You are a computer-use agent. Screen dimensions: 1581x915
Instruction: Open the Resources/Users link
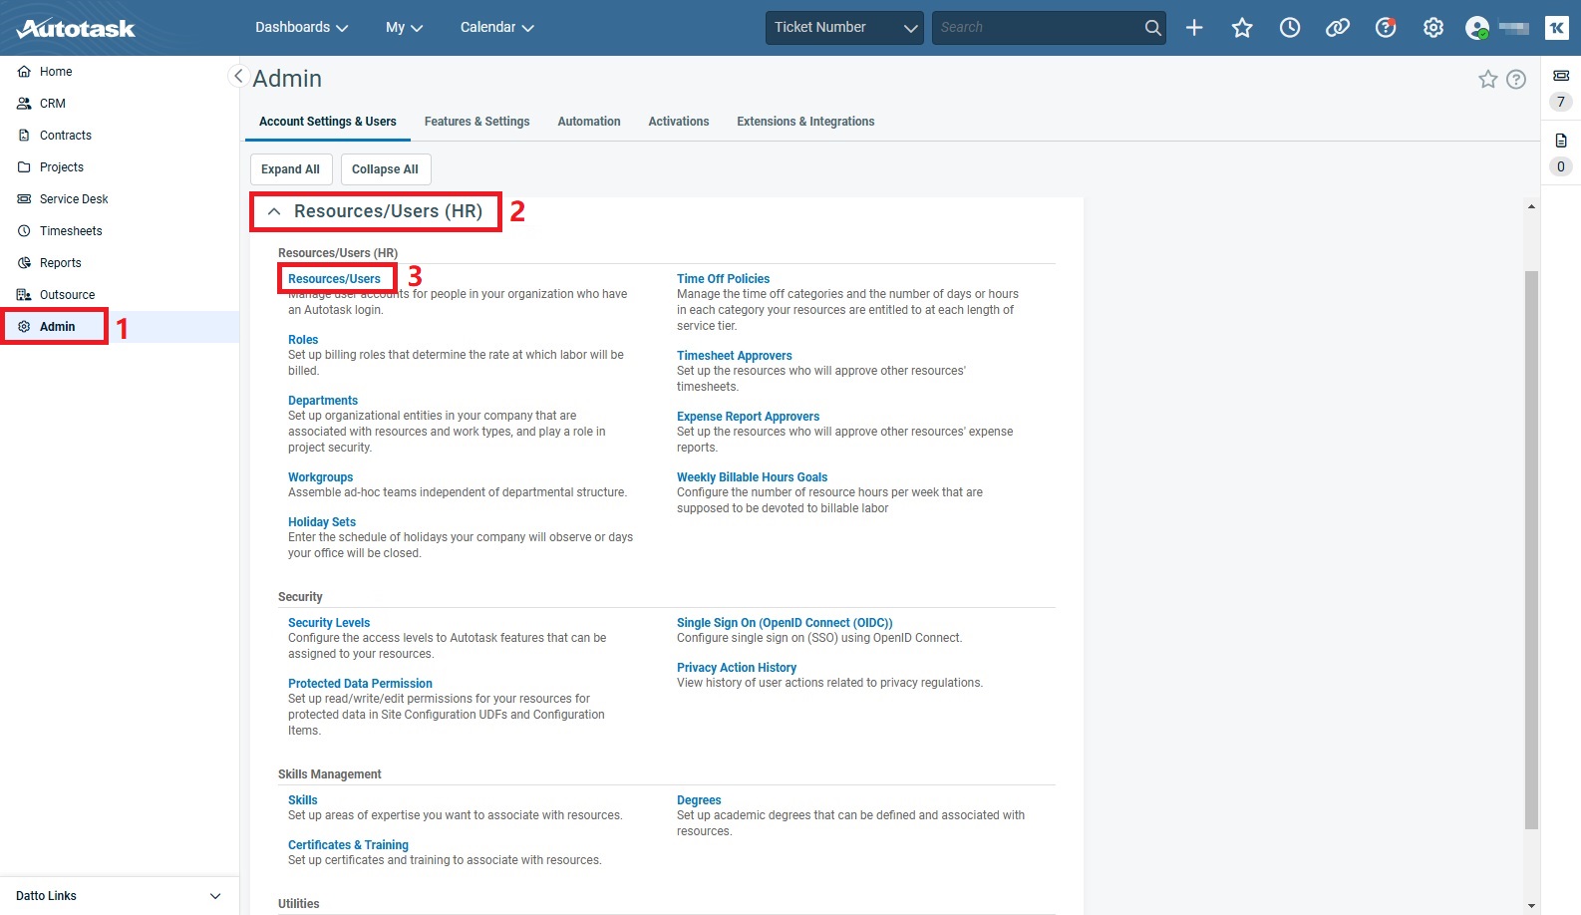(x=334, y=279)
